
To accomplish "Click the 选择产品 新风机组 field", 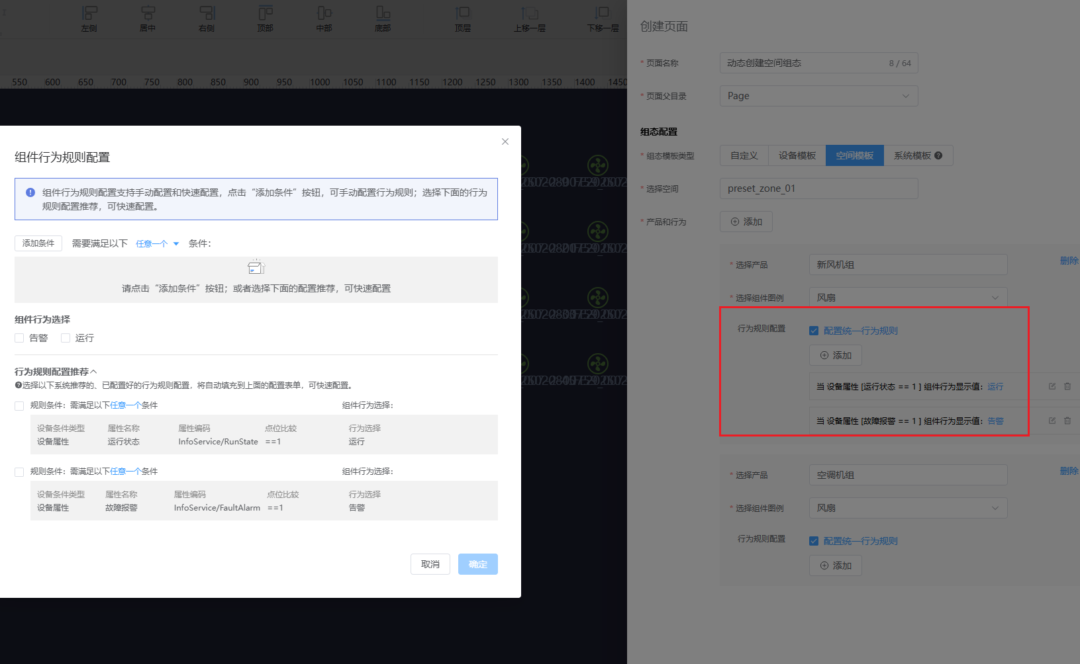I will (908, 265).
